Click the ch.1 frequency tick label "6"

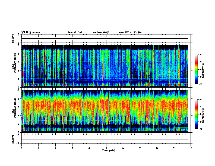pos(19,62)
